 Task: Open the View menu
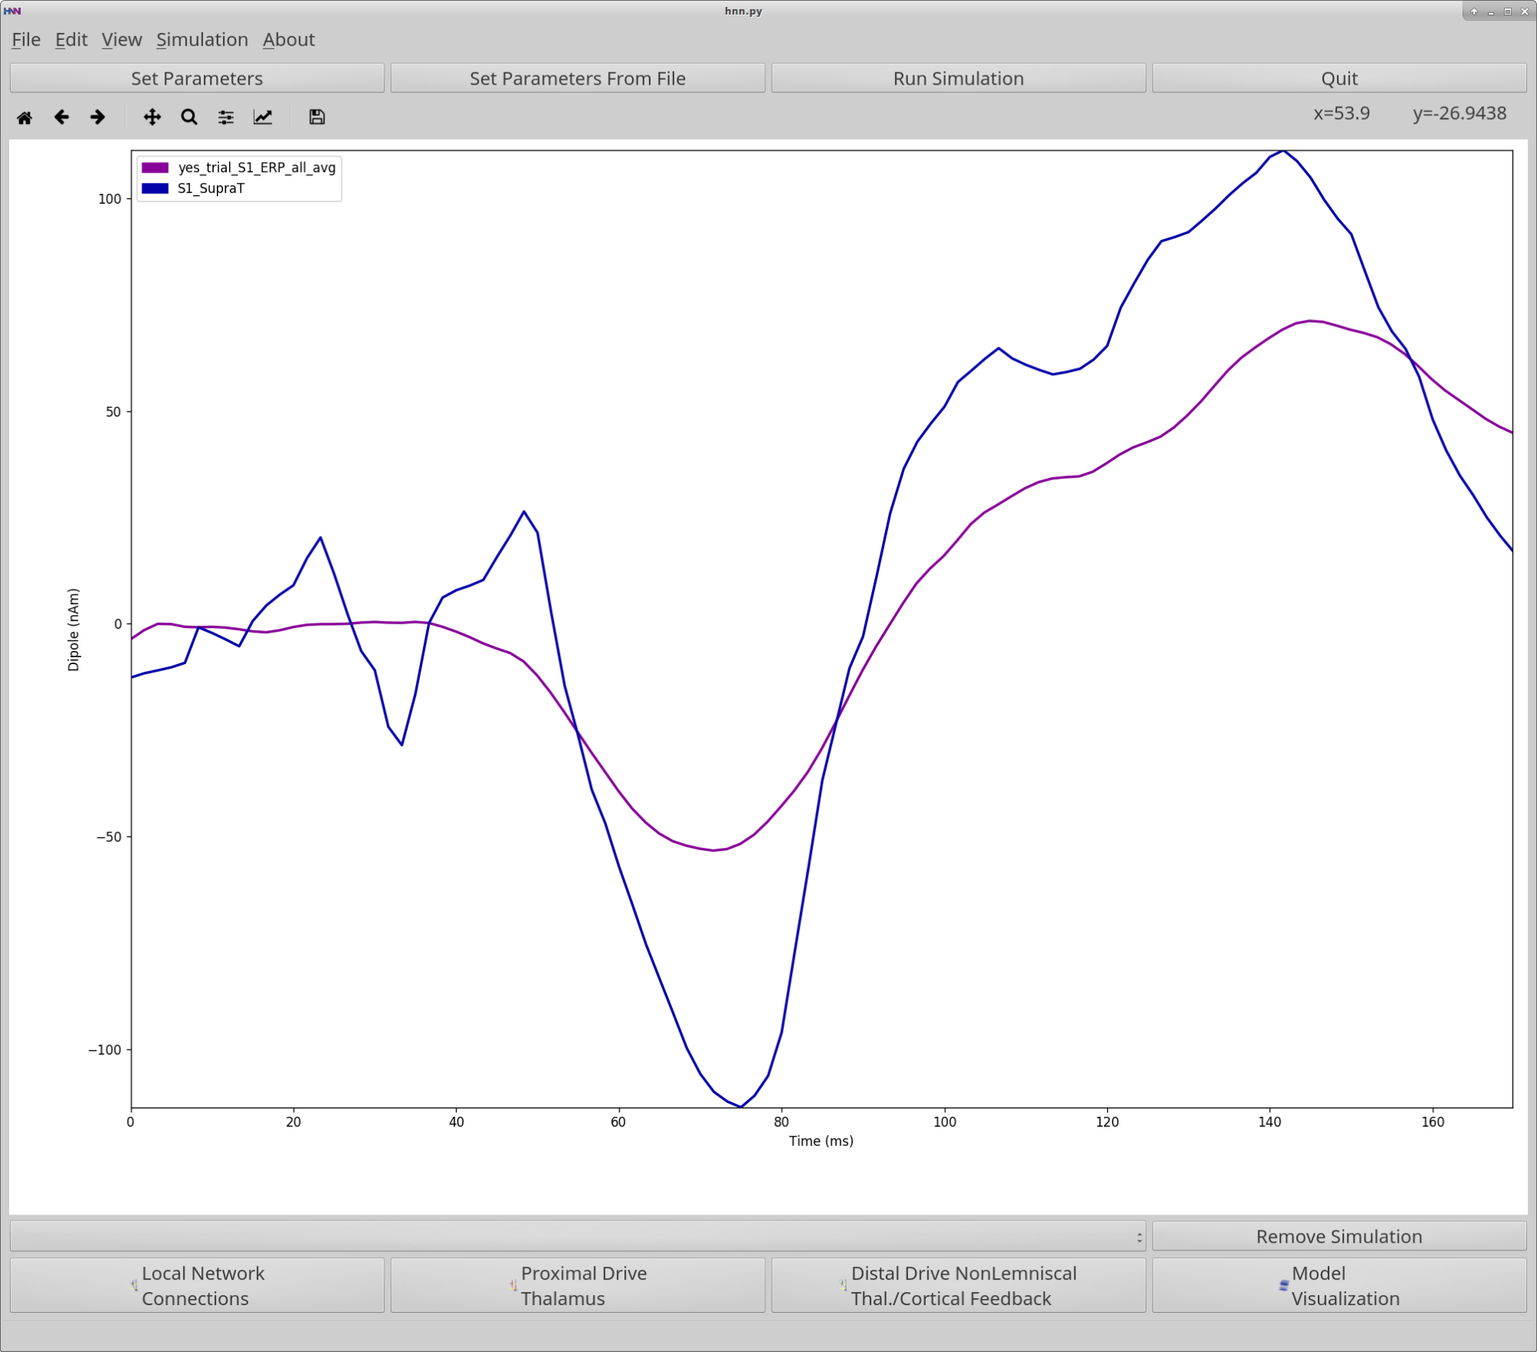pyautogui.click(x=121, y=39)
